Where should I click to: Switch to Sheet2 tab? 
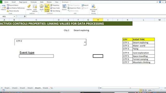coord(15,88)
